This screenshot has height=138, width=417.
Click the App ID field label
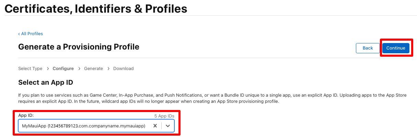pos(26,115)
